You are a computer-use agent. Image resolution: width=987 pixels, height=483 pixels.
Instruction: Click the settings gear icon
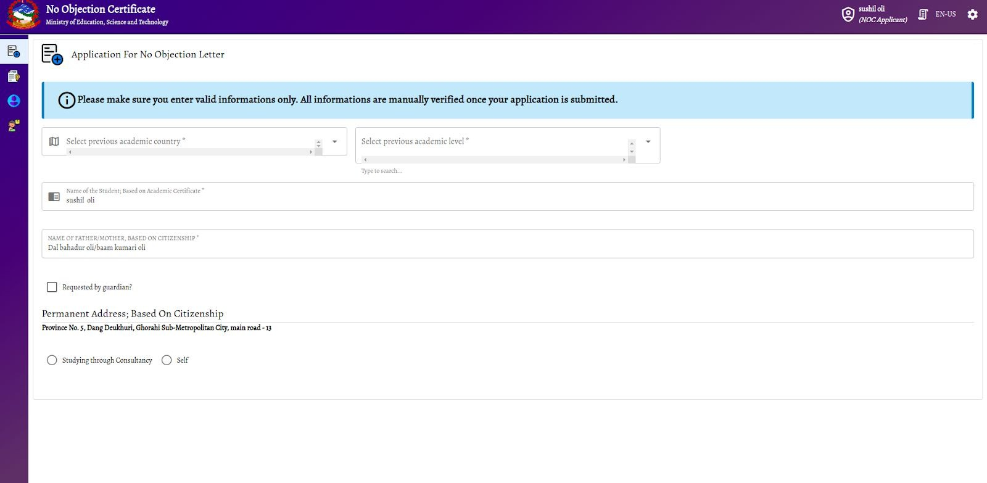pyautogui.click(x=972, y=14)
